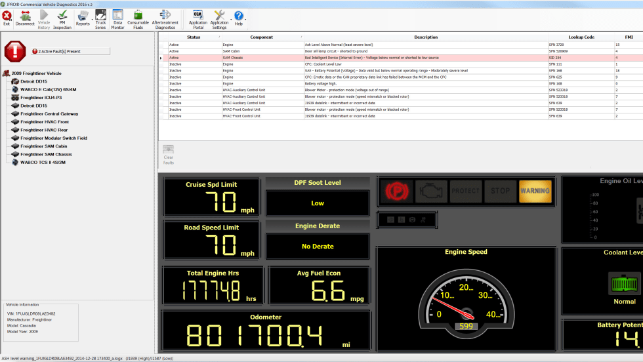The image size is (643, 362).
Task: Click the red parking brake indicator lamp
Action: click(x=396, y=191)
